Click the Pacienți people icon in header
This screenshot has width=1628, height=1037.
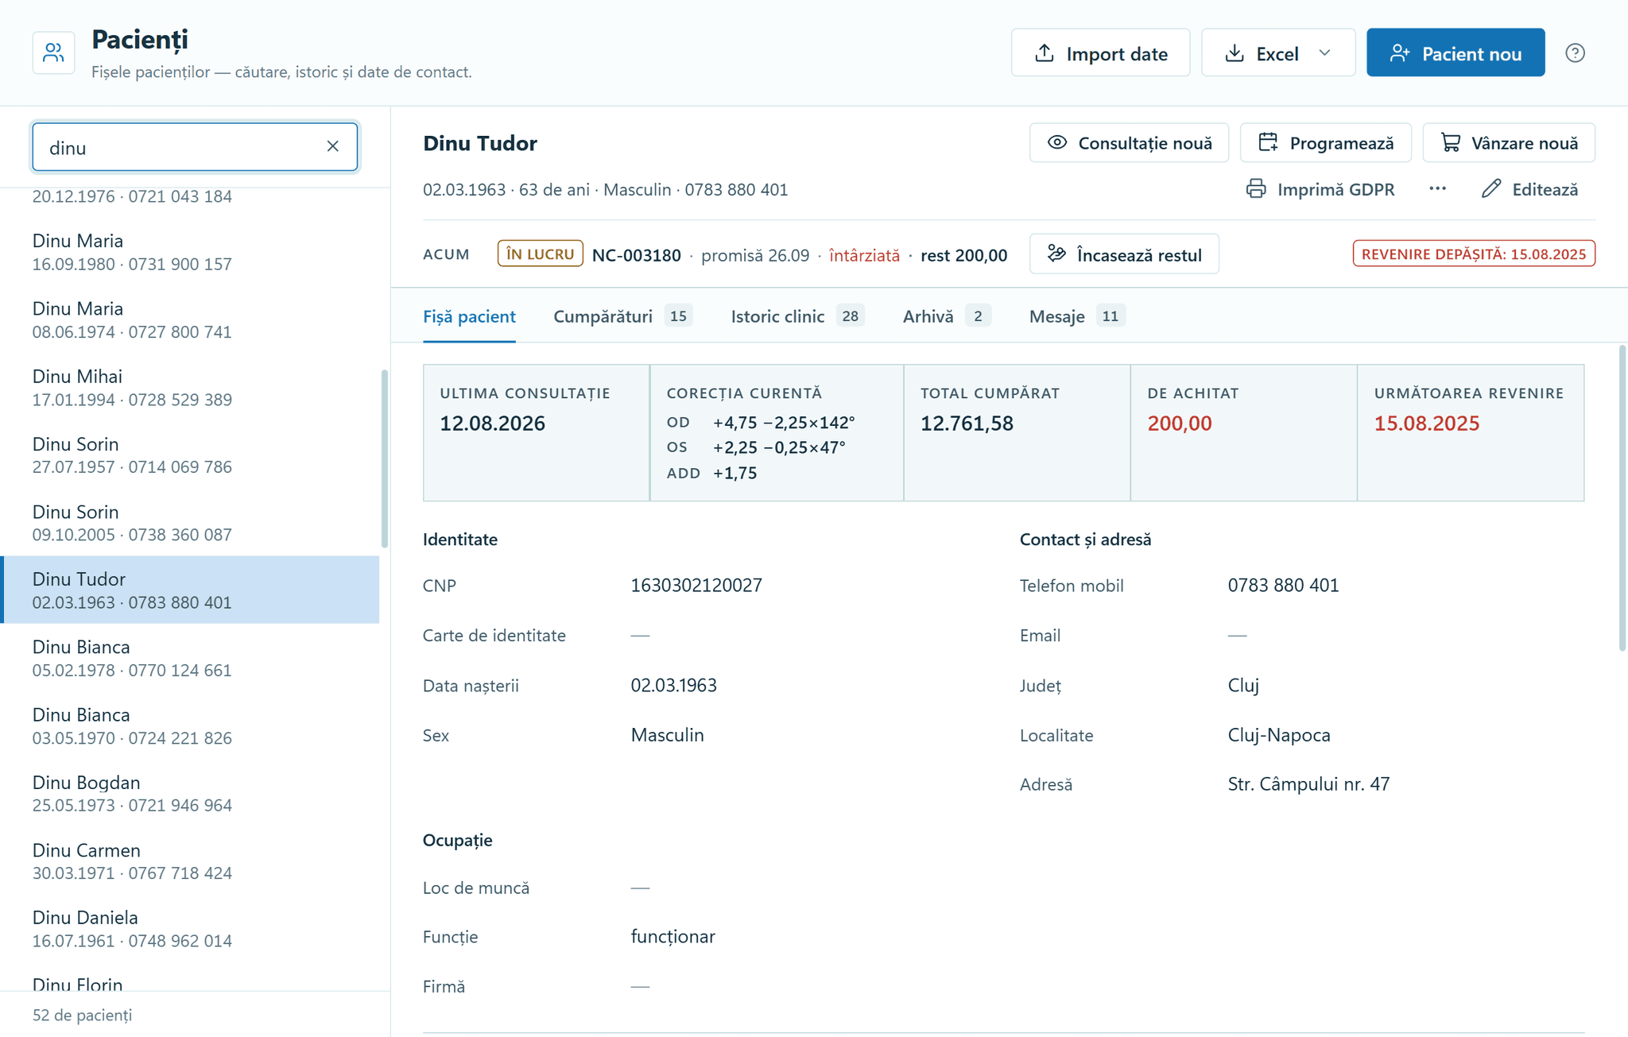pos(53,53)
